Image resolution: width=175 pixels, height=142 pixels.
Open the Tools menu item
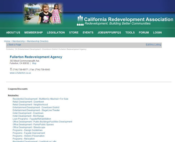click(x=130, y=33)
